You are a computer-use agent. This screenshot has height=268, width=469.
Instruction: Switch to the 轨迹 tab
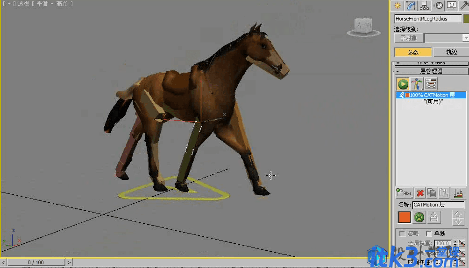[452, 52]
